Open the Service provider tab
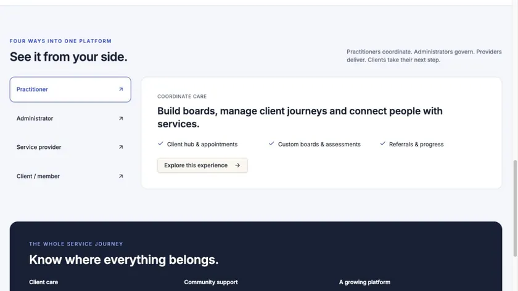This screenshot has width=518, height=291. pyautogui.click(x=70, y=147)
